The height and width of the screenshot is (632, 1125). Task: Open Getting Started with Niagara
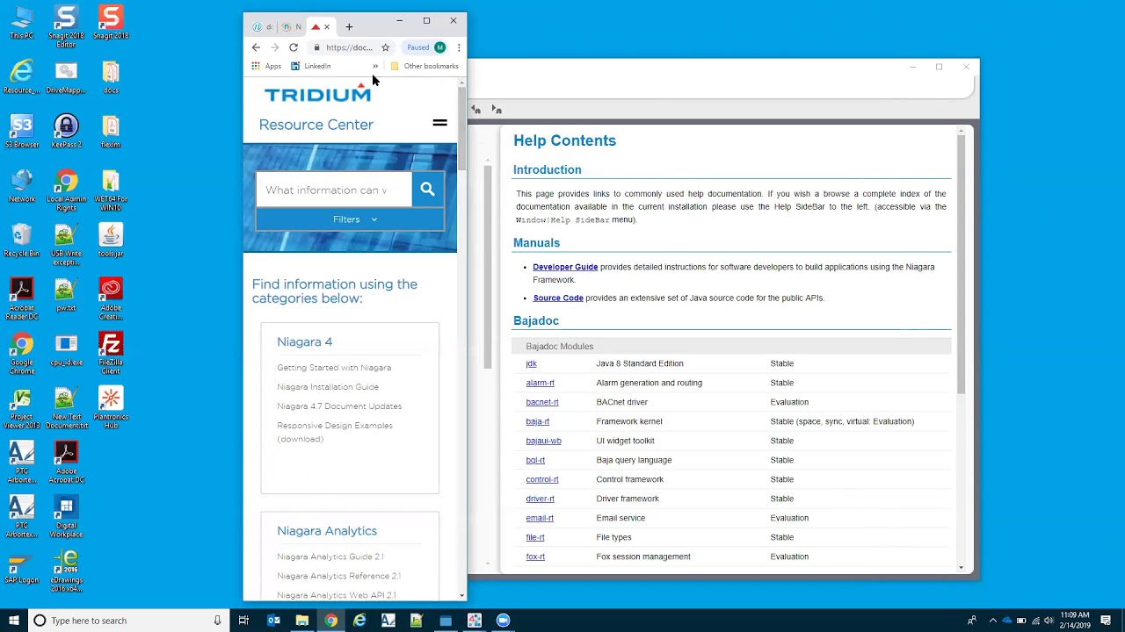pyautogui.click(x=334, y=368)
